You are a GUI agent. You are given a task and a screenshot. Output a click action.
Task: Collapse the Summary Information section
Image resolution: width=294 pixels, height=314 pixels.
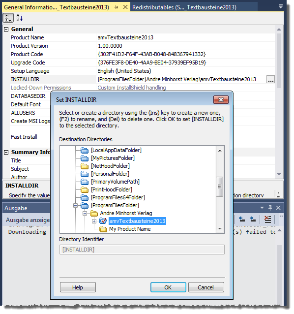pos(6,153)
